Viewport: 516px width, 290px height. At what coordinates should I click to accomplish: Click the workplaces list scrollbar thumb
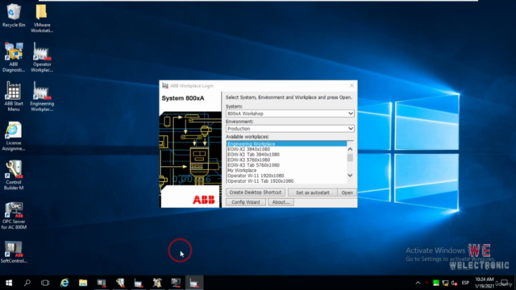click(350, 158)
